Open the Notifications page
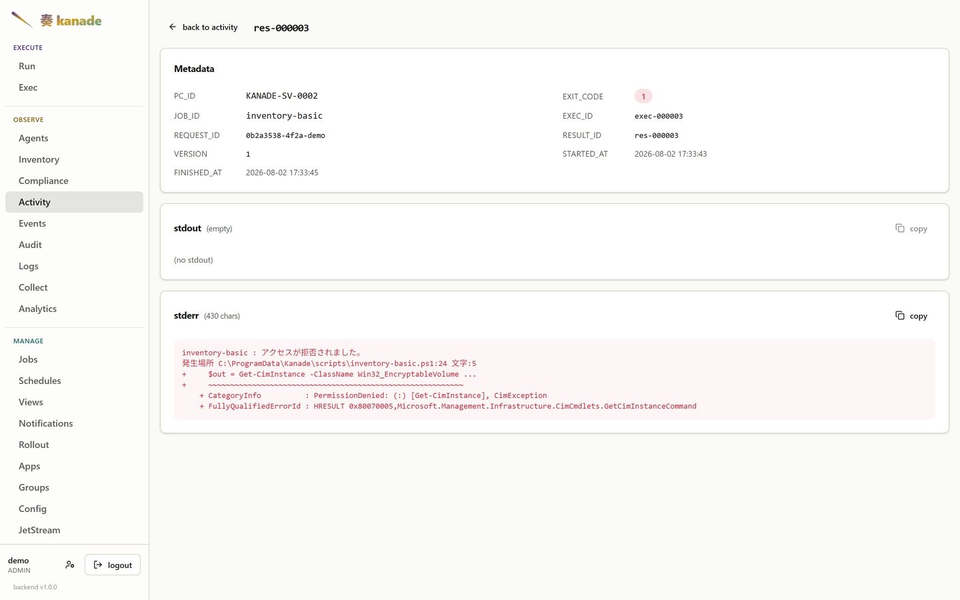This screenshot has width=960, height=600. click(74, 423)
